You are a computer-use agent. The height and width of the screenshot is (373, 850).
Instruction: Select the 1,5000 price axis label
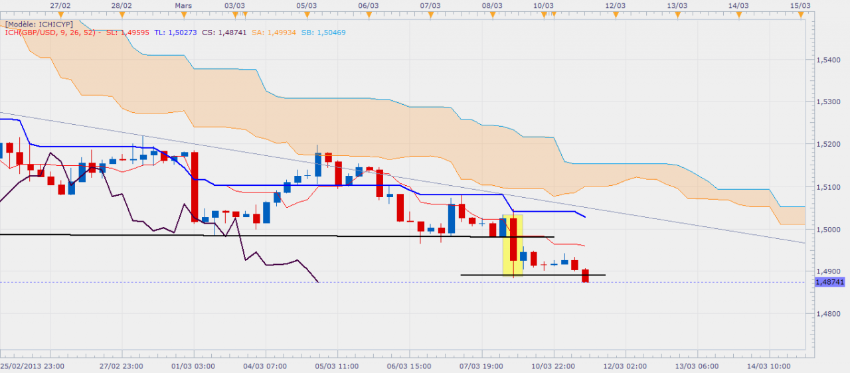pos(827,230)
